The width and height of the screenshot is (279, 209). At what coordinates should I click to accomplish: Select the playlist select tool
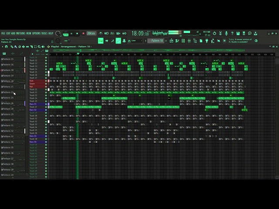(x=35, y=47)
